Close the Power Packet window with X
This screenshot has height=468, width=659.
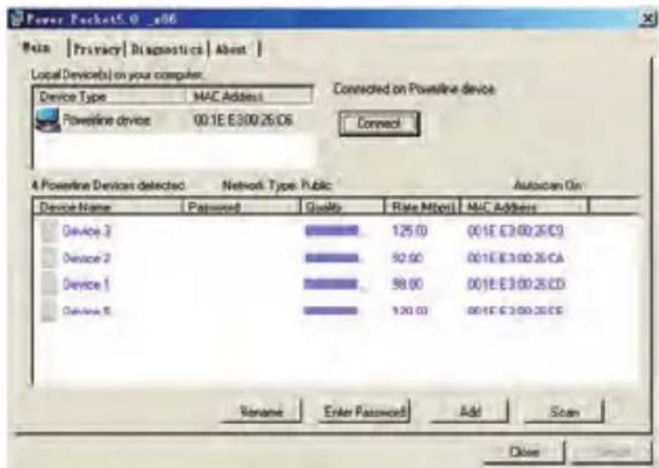tap(648, 19)
